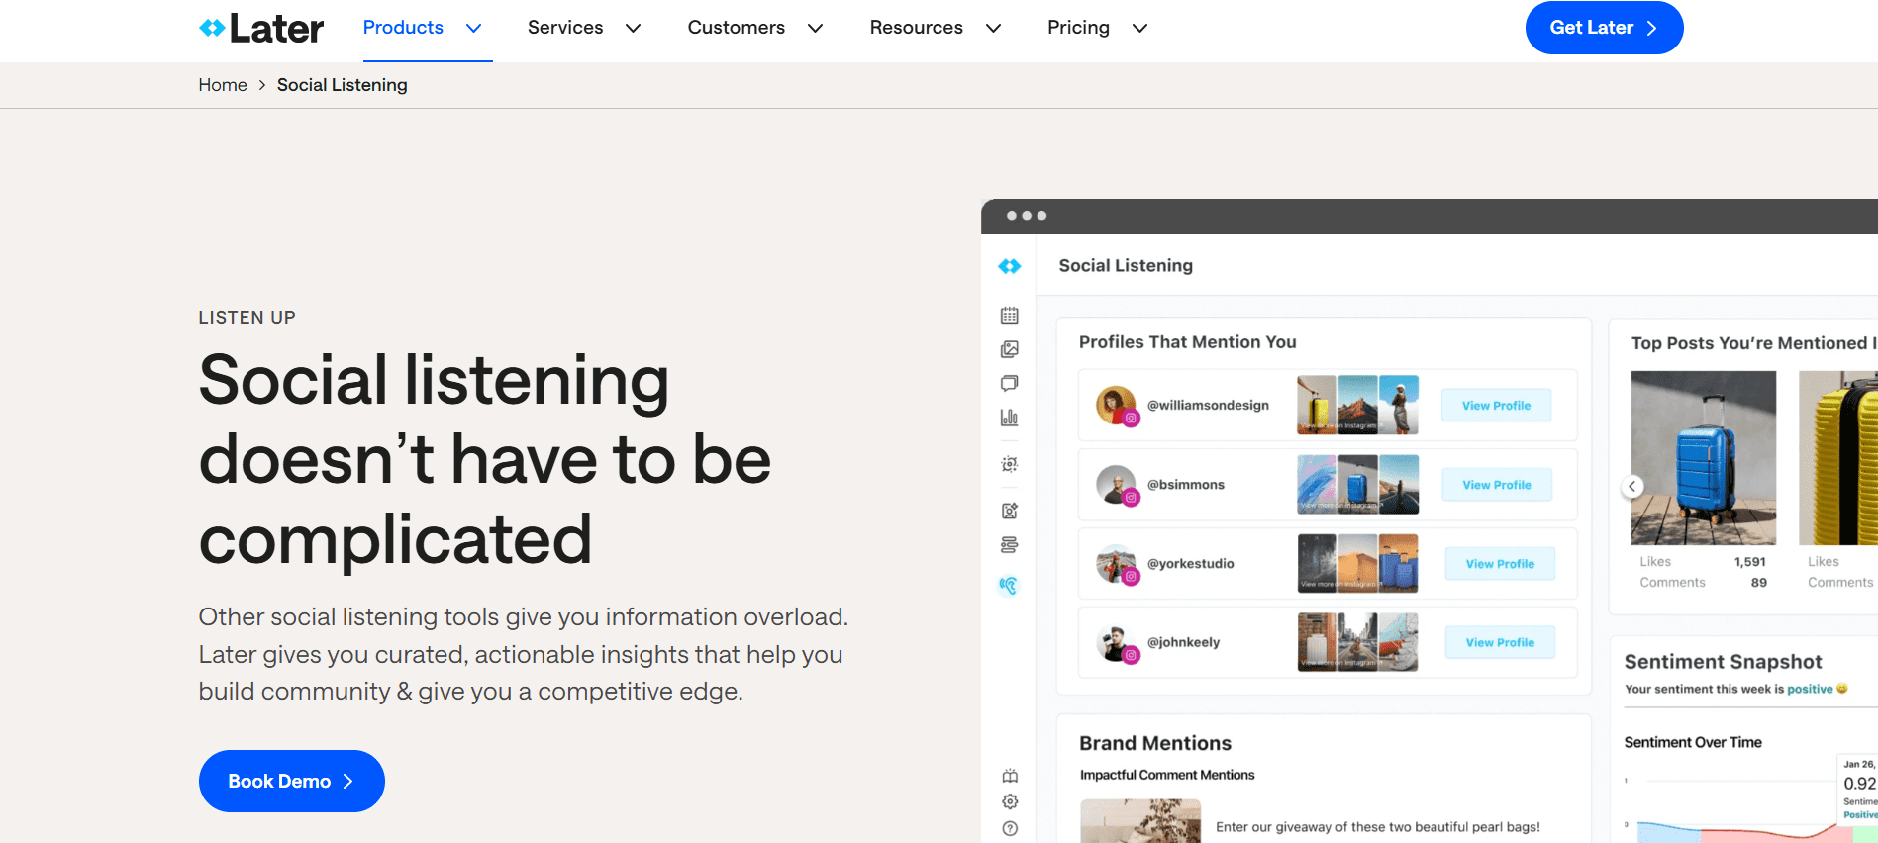
Task: Select the social listening ear icon
Action: click(1009, 586)
